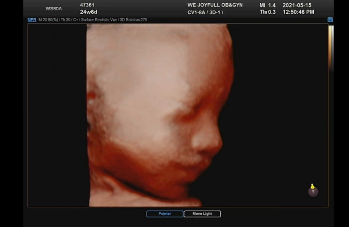Select the Move Light button
Image resolution: width=349 pixels, height=227 pixels.
(202, 214)
